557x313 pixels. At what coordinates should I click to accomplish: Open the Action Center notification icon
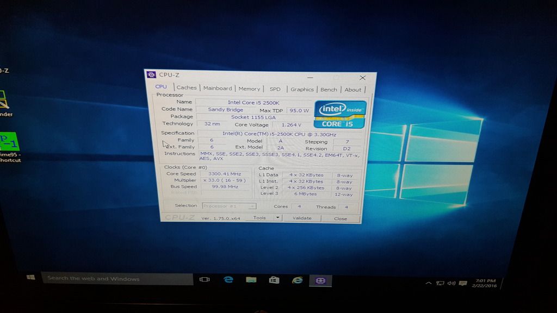462,283
